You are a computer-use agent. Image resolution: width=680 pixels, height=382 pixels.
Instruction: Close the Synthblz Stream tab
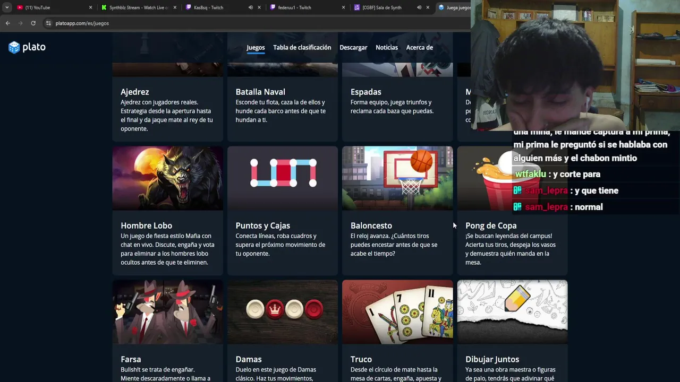[175, 7]
